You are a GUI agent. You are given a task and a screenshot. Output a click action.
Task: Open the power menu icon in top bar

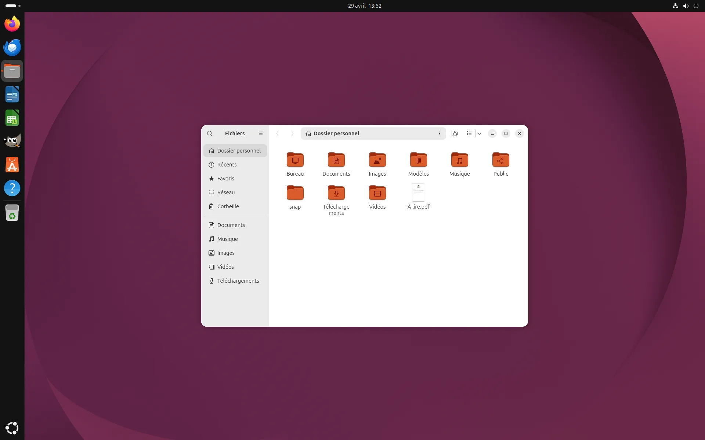pyautogui.click(x=696, y=6)
